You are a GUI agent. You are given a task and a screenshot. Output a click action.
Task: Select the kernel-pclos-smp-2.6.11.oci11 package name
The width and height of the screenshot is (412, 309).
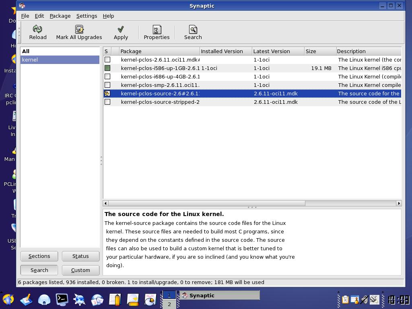160,85
